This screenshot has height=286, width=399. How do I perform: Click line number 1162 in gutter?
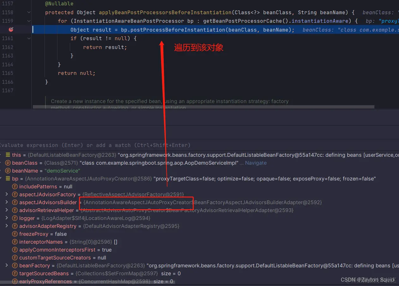coord(8,47)
